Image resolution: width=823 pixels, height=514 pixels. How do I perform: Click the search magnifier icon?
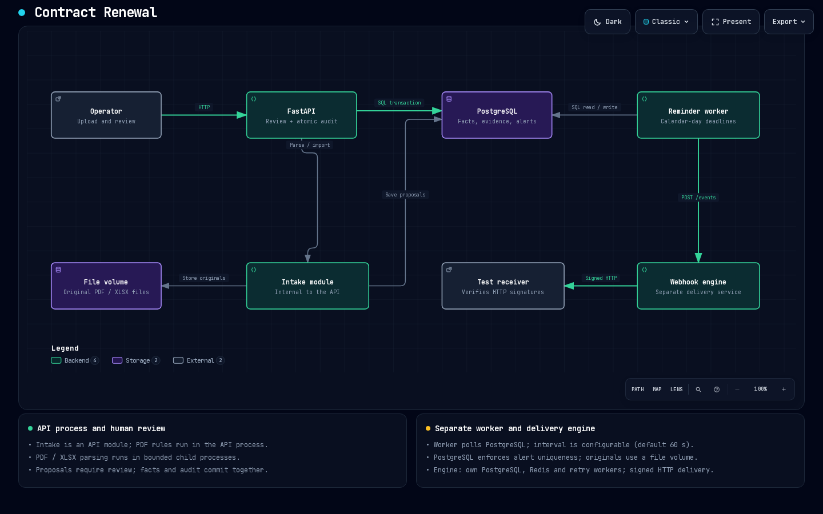pyautogui.click(x=698, y=389)
